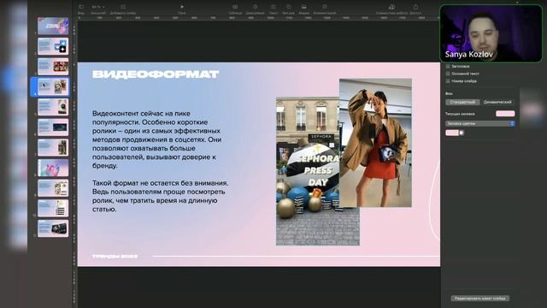Select slide 5 thumbnail in navigator
Screen dimensions: 547x308
53,107
